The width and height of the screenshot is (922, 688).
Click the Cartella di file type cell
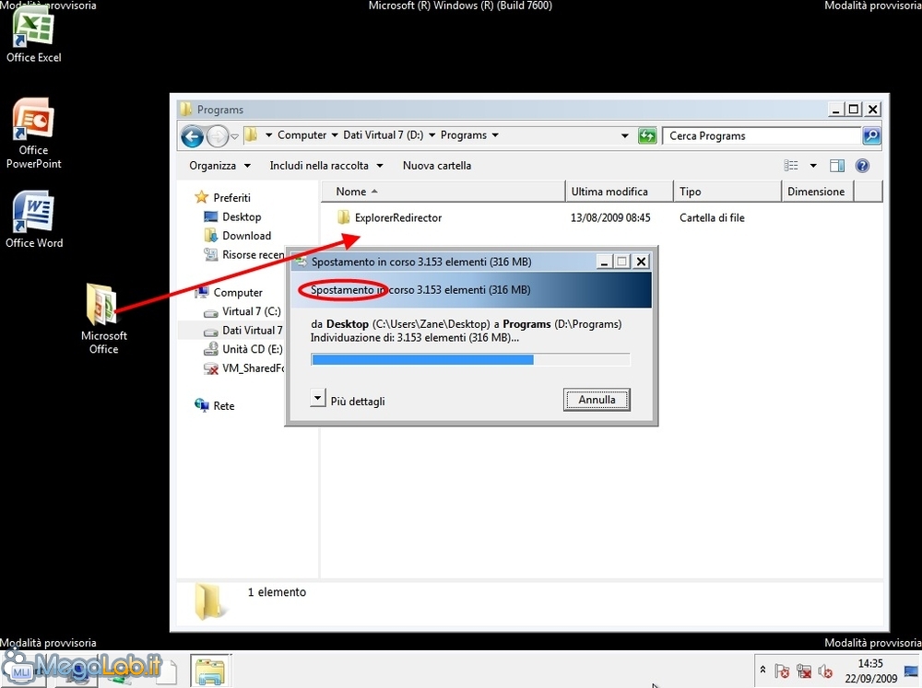(x=712, y=218)
